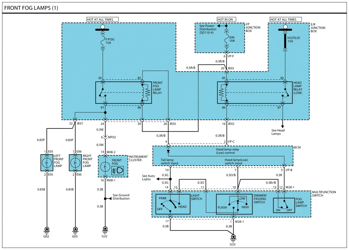The height and width of the screenshot is (250, 349).
Task: Click the FRONT FOG LAMPS (1) title
Action: click(x=31, y=8)
